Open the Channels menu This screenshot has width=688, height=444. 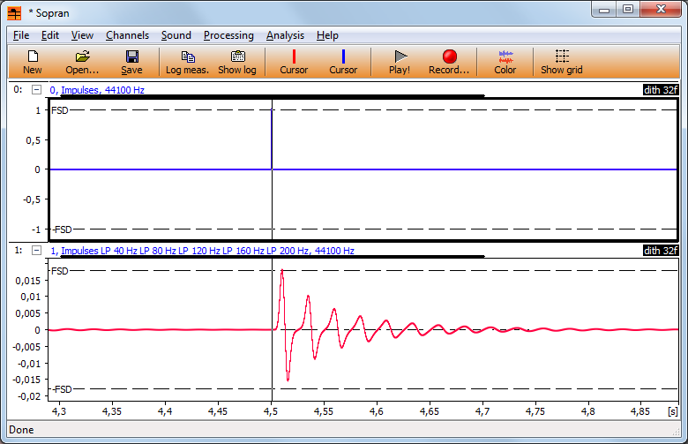tap(128, 35)
